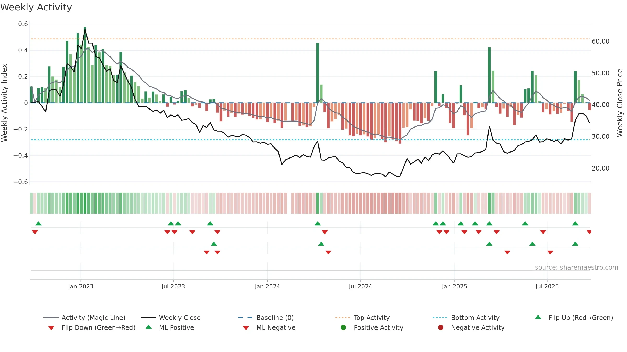Toggle the Weekly Close legend entry

pos(171,318)
